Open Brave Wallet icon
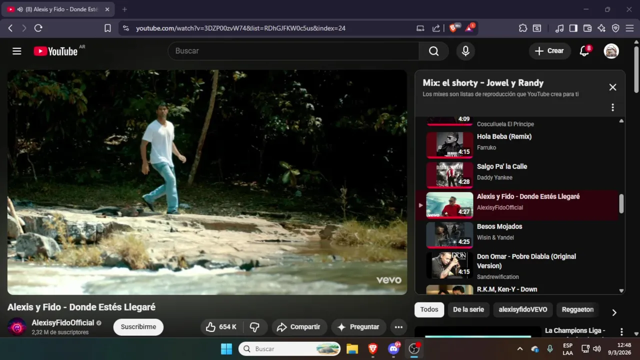Viewport: 640px width, 360px height. (587, 28)
